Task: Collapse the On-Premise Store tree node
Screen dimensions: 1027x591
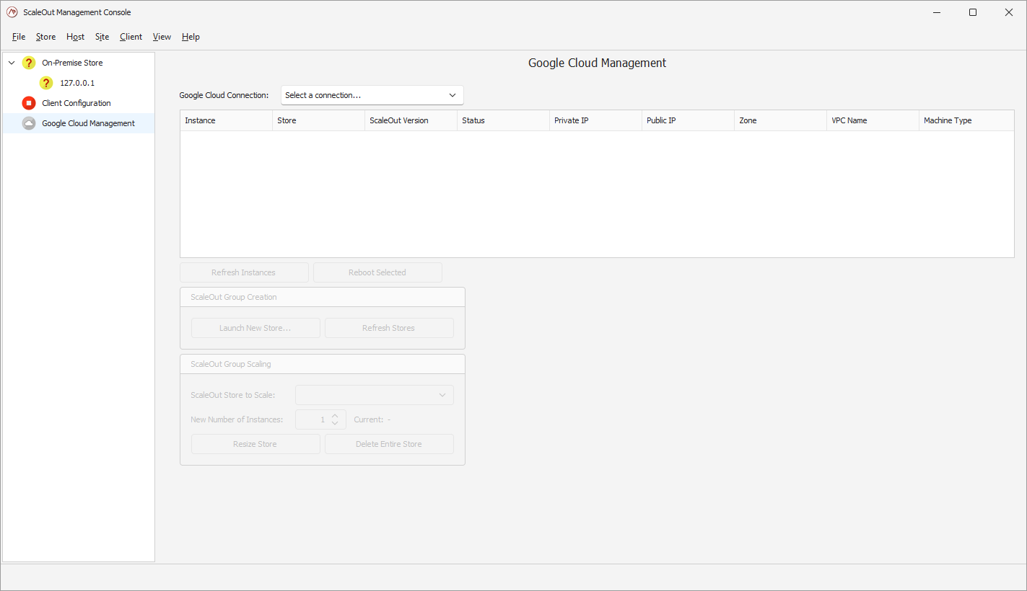Action: pyautogui.click(x=12, y=63)
